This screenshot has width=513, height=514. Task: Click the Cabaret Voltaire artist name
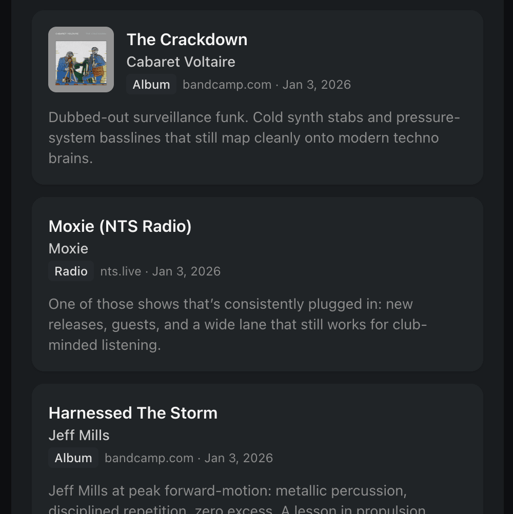pyautogui.click(x=181, y=62)
